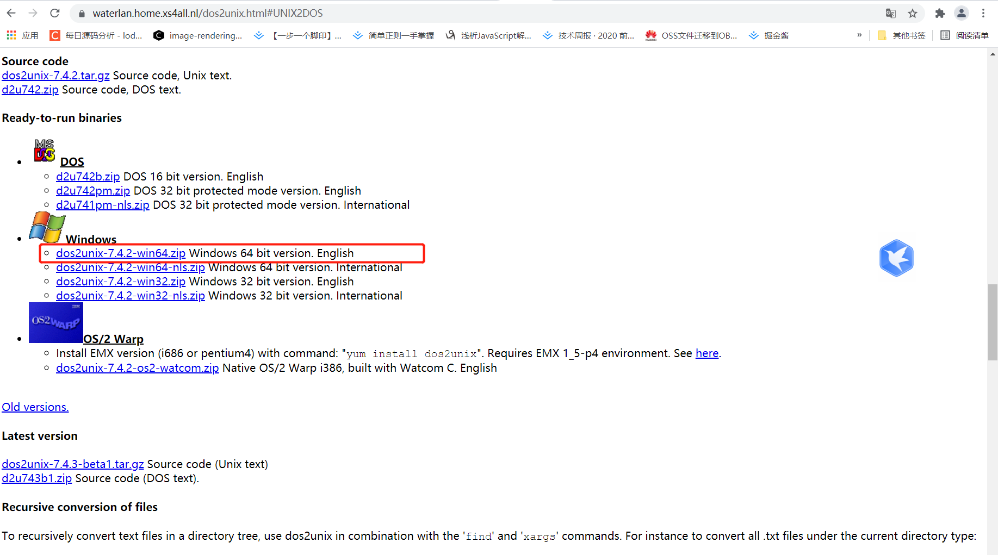Click the forward navigation arrow
Viewport: 998px width, 555px height.
click(33, 13)
